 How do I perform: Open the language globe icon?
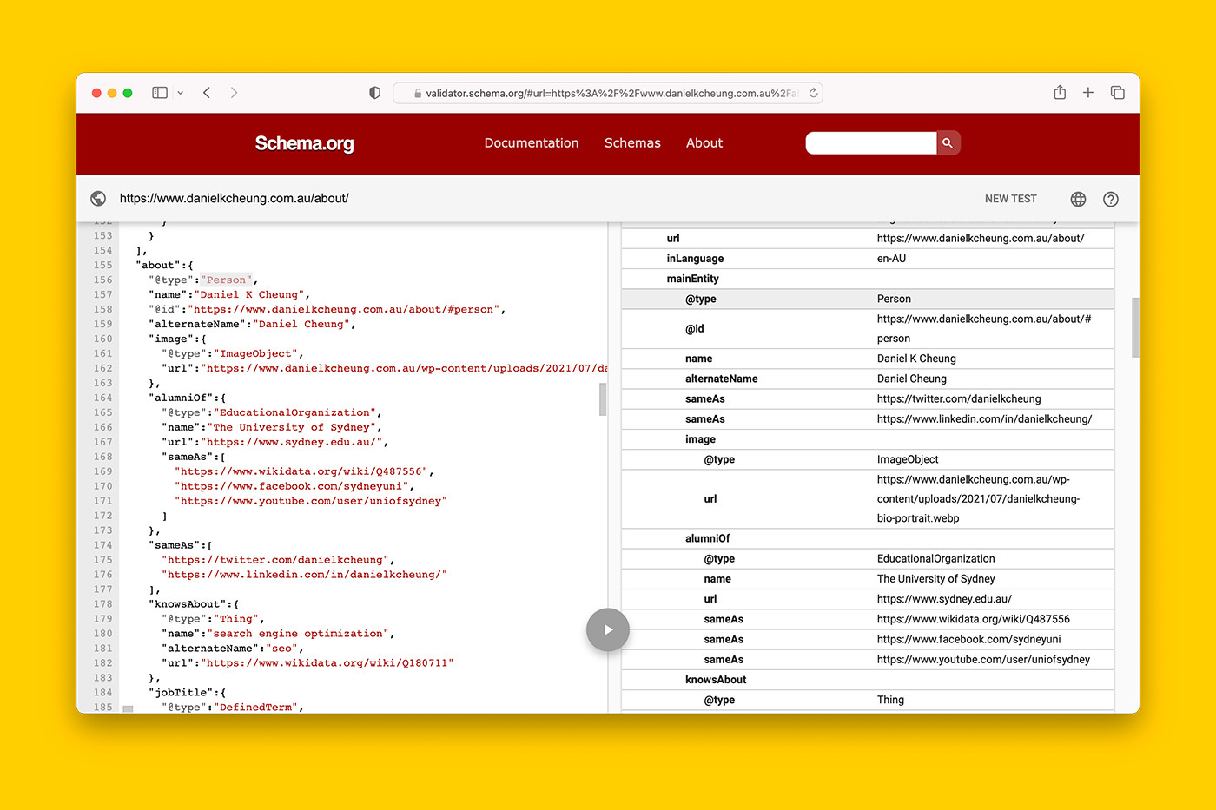pos(1078,199)
